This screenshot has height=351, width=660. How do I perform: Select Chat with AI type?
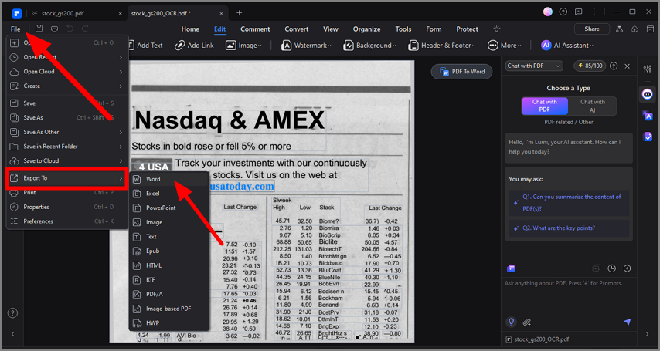point(592,106)
